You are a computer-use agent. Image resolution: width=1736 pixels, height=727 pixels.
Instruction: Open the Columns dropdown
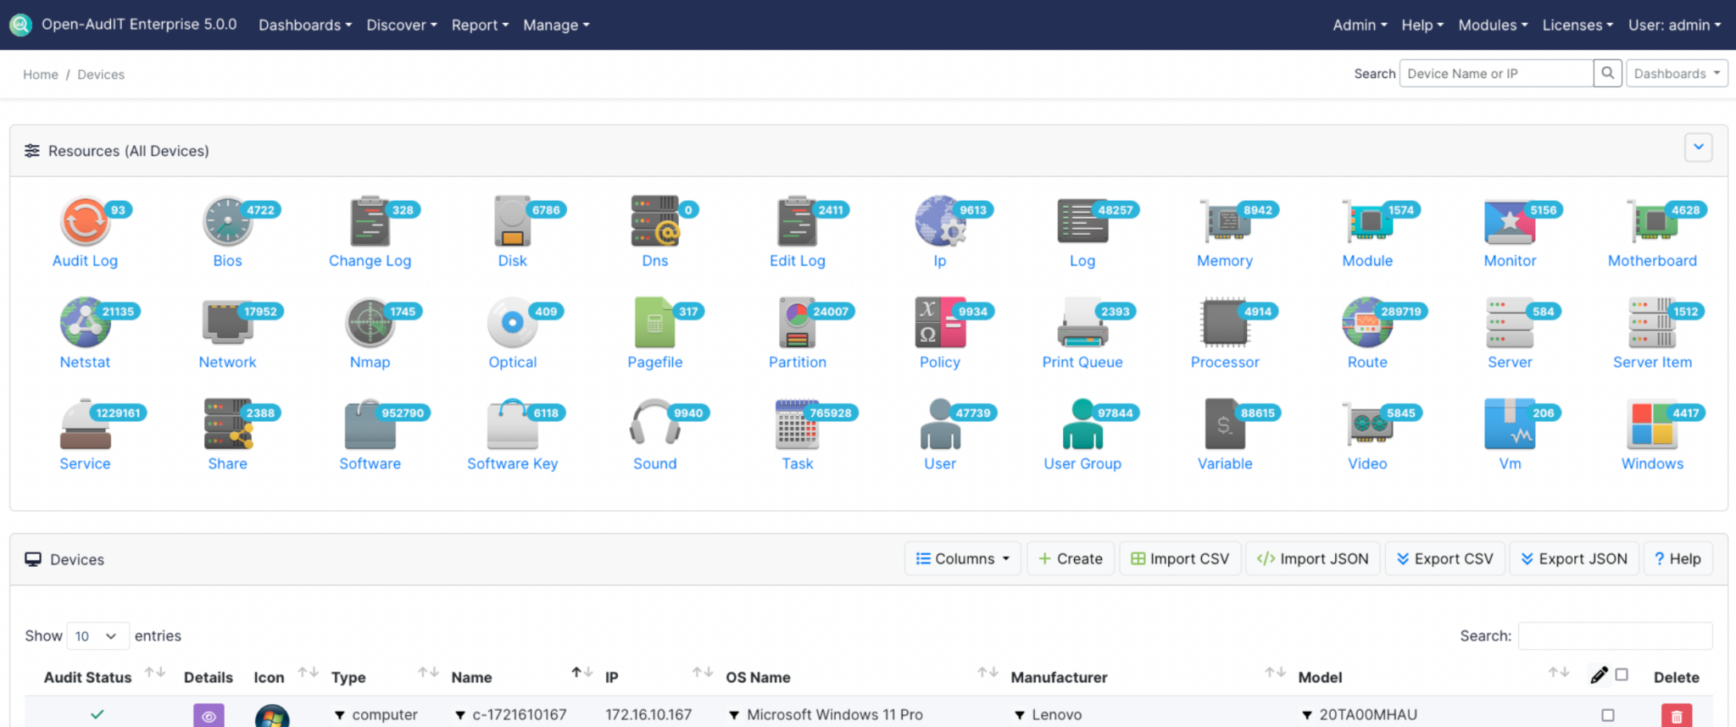[x=963, y=558]
